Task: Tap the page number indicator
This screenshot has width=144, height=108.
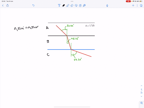Action: click(141, 91)
